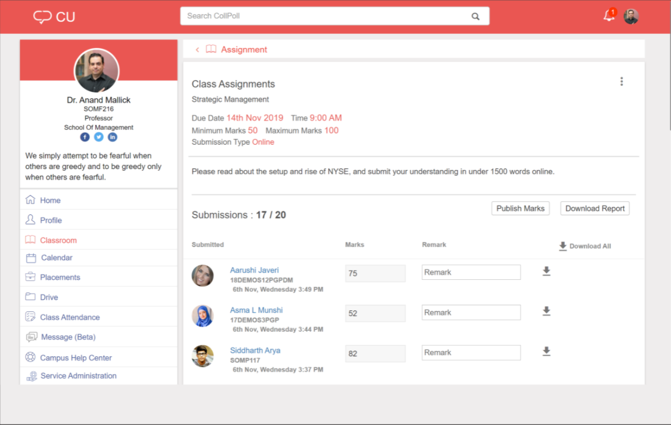The image size is (671, 425).
Task: Click the Remark field for Siddharth Arya
Action: coord(471,352)
